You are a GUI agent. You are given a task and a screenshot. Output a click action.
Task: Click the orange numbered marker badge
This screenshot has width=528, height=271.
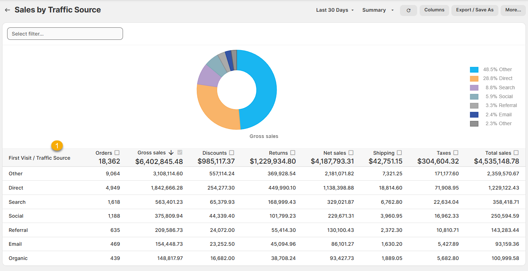(x=57, y=145)
